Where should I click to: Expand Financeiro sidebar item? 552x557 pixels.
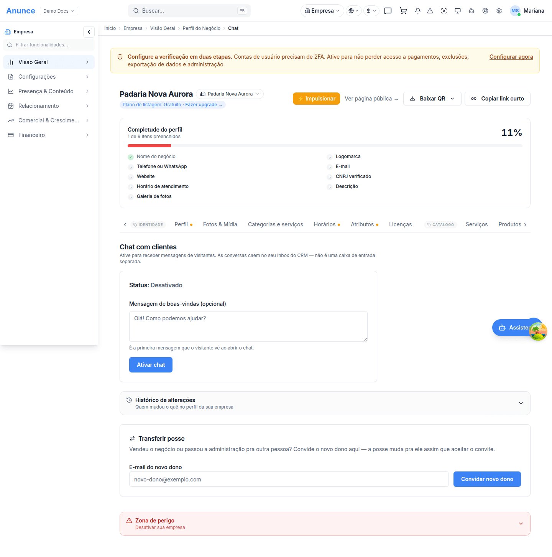click(49, 135)
